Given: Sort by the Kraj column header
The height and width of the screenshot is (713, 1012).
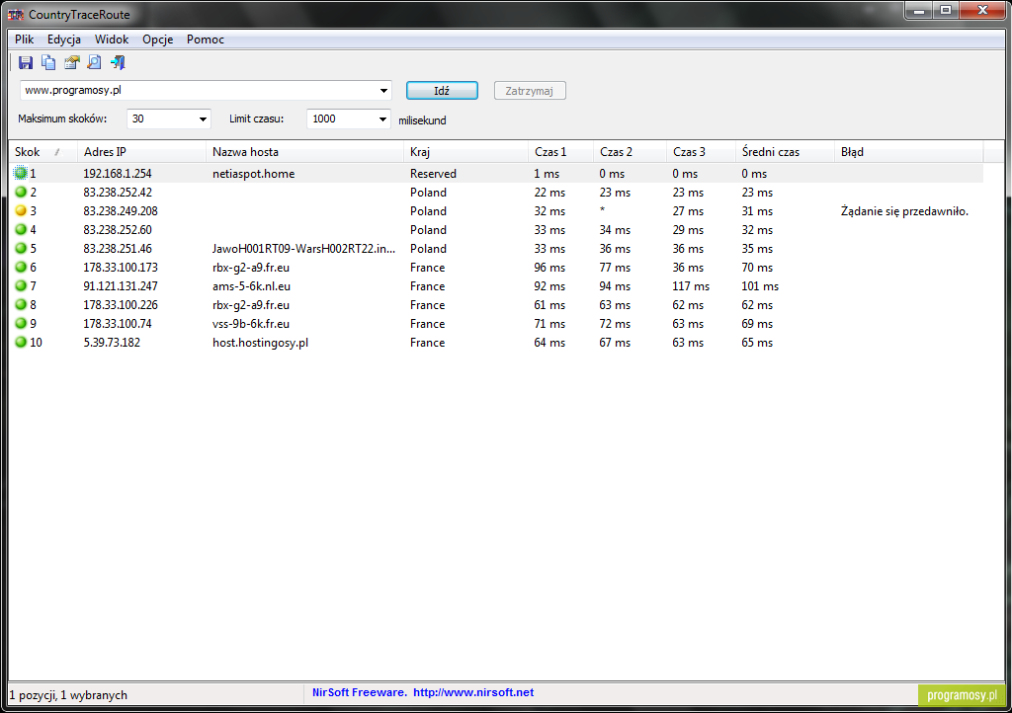Looking at the screenshot, I should 465,152.
